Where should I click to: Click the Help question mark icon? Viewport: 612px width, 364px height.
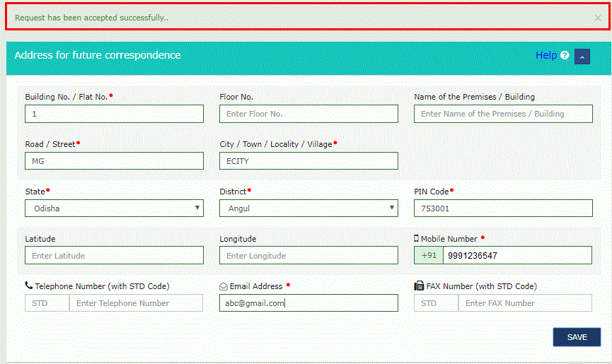tap(565, 56)
